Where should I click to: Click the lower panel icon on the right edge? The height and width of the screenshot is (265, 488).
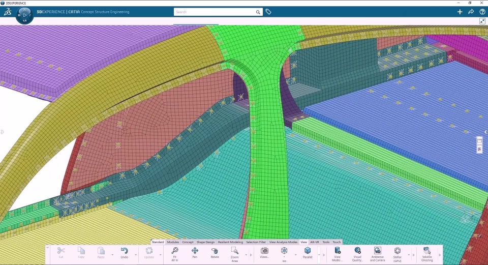pyautogui.click(x=479, y=149)
